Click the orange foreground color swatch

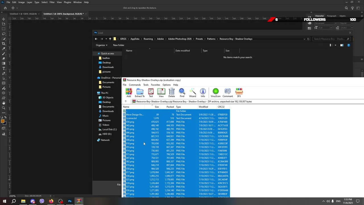3,122
